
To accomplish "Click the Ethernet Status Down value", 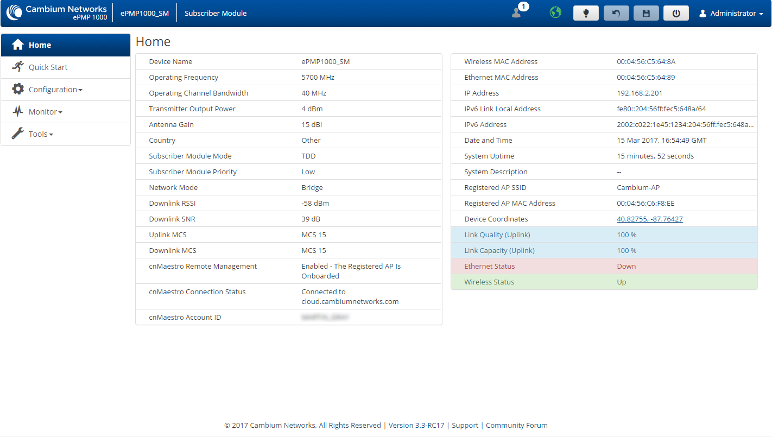I will (627, 266).
